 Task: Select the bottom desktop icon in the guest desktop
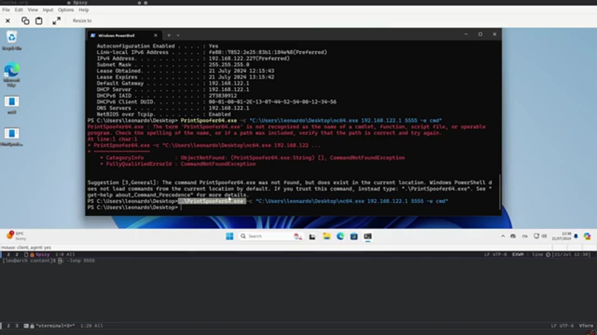pyautogui.click(x=12, y=137)
